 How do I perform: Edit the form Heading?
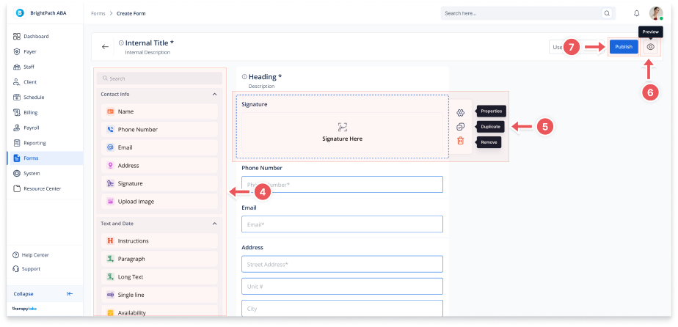click(x=265, y=77)
